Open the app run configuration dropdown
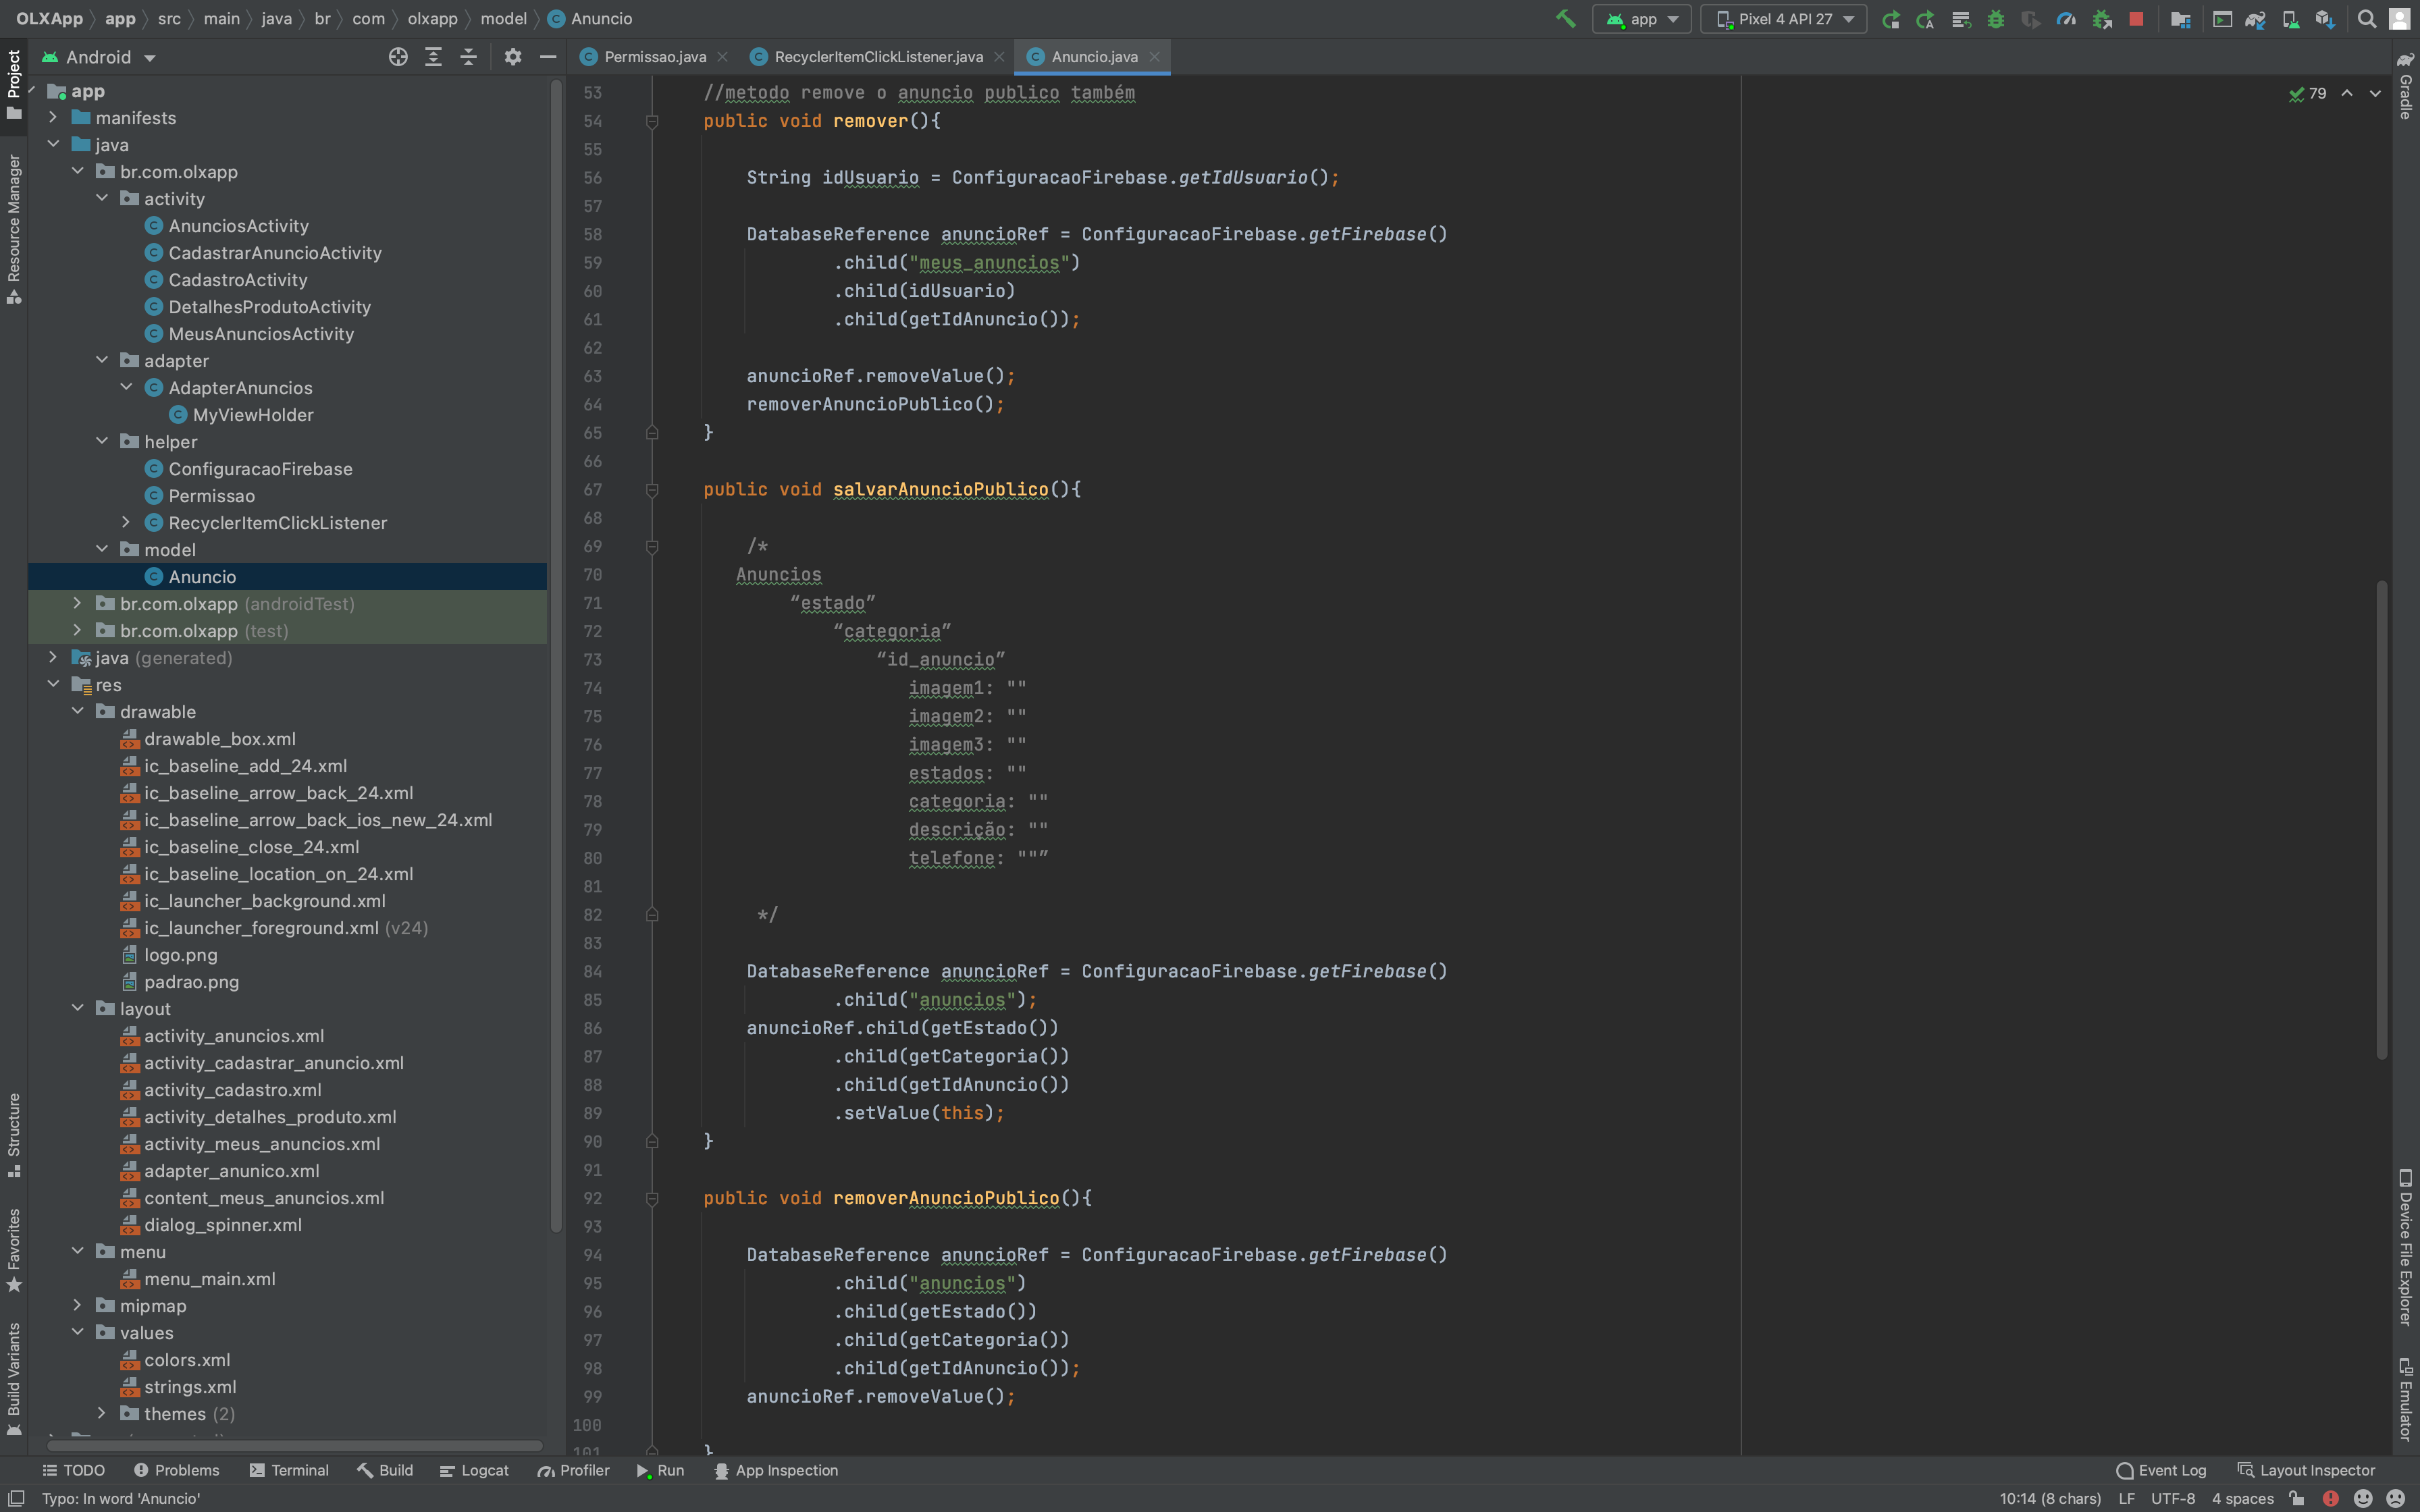The height and width of the screenshot is (1512, 2420). 1641,19
